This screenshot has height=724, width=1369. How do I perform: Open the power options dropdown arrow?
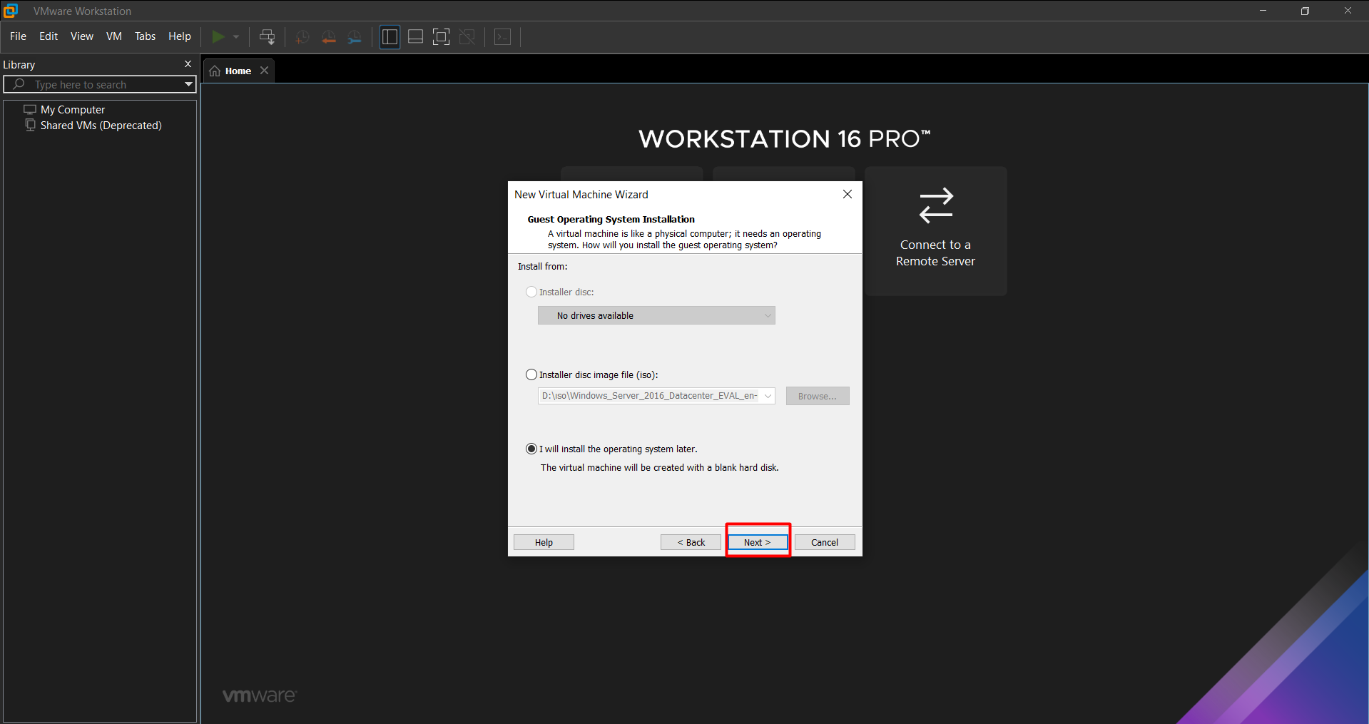[236, 37]
